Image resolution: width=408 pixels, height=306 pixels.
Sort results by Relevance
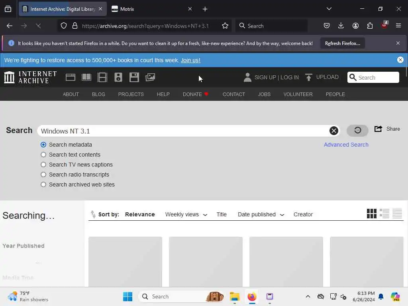click(x=140, y=214)
